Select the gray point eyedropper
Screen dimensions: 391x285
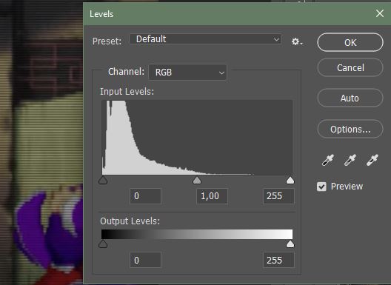(350, 160)
